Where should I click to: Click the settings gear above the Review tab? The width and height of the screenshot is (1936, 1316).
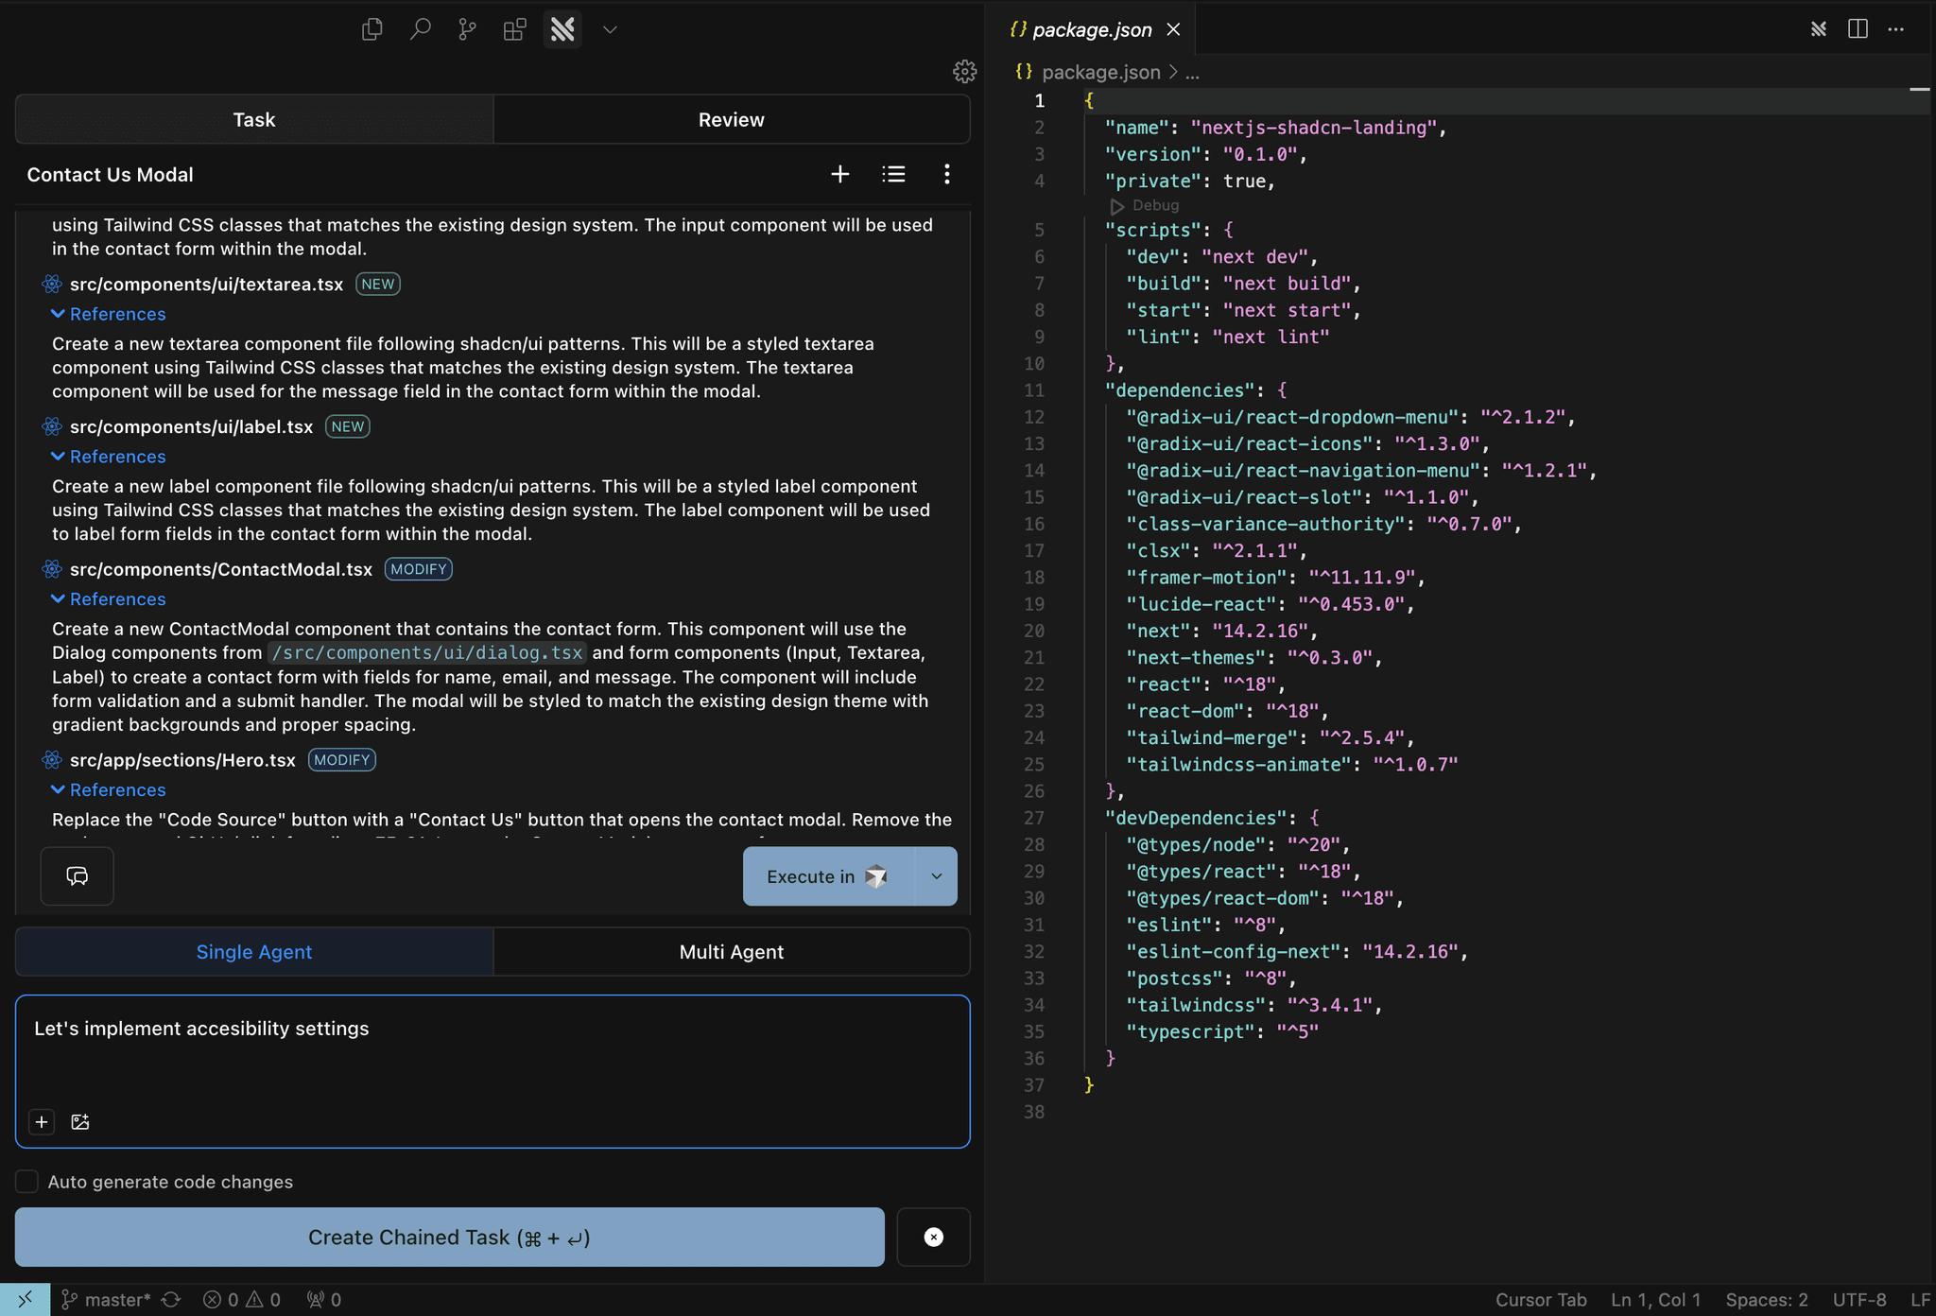[x=964, y=71]
